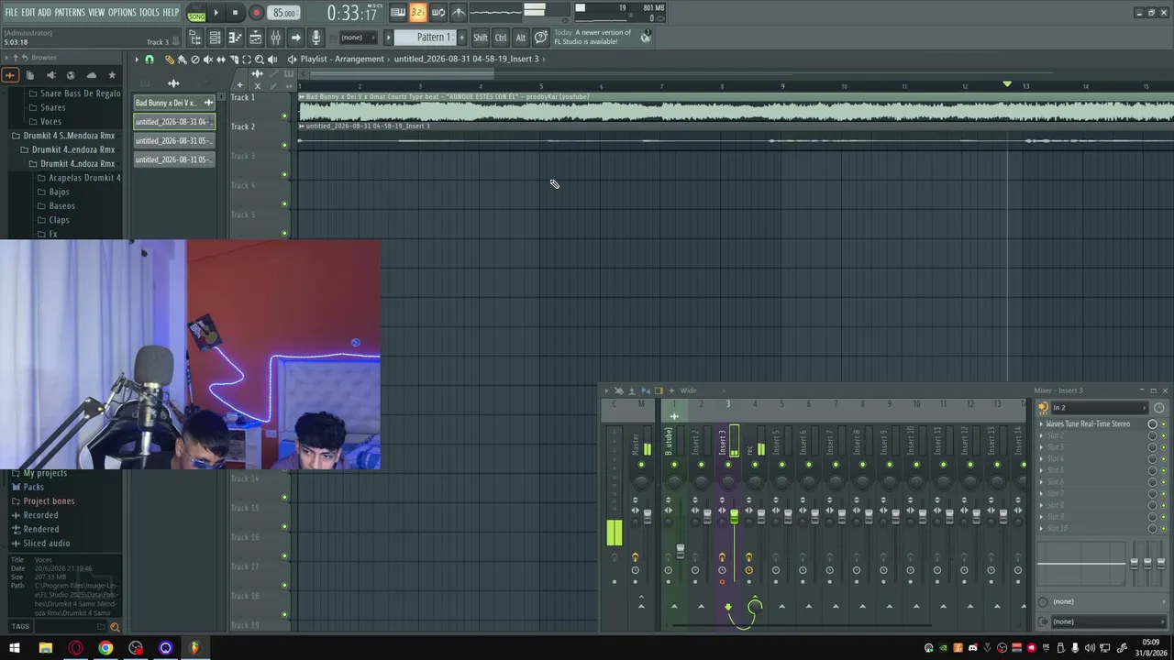Toggle the typing keyboard to piano icon
This screenshot has height=660, width=1174.
coord(398,12)
